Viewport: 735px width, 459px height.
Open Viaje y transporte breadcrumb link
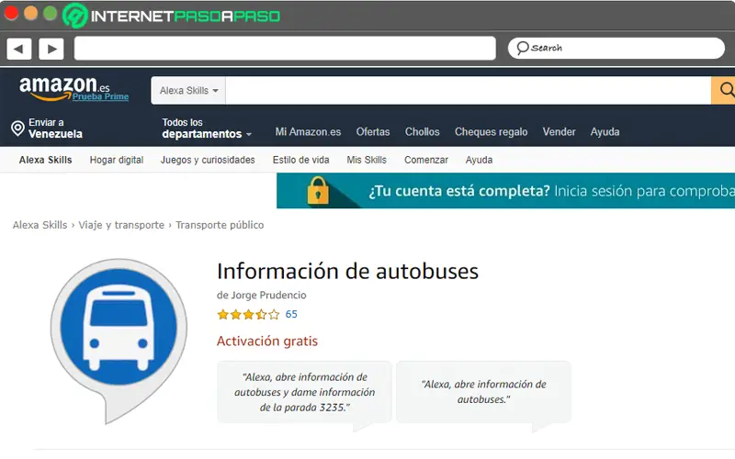(121, 225)
